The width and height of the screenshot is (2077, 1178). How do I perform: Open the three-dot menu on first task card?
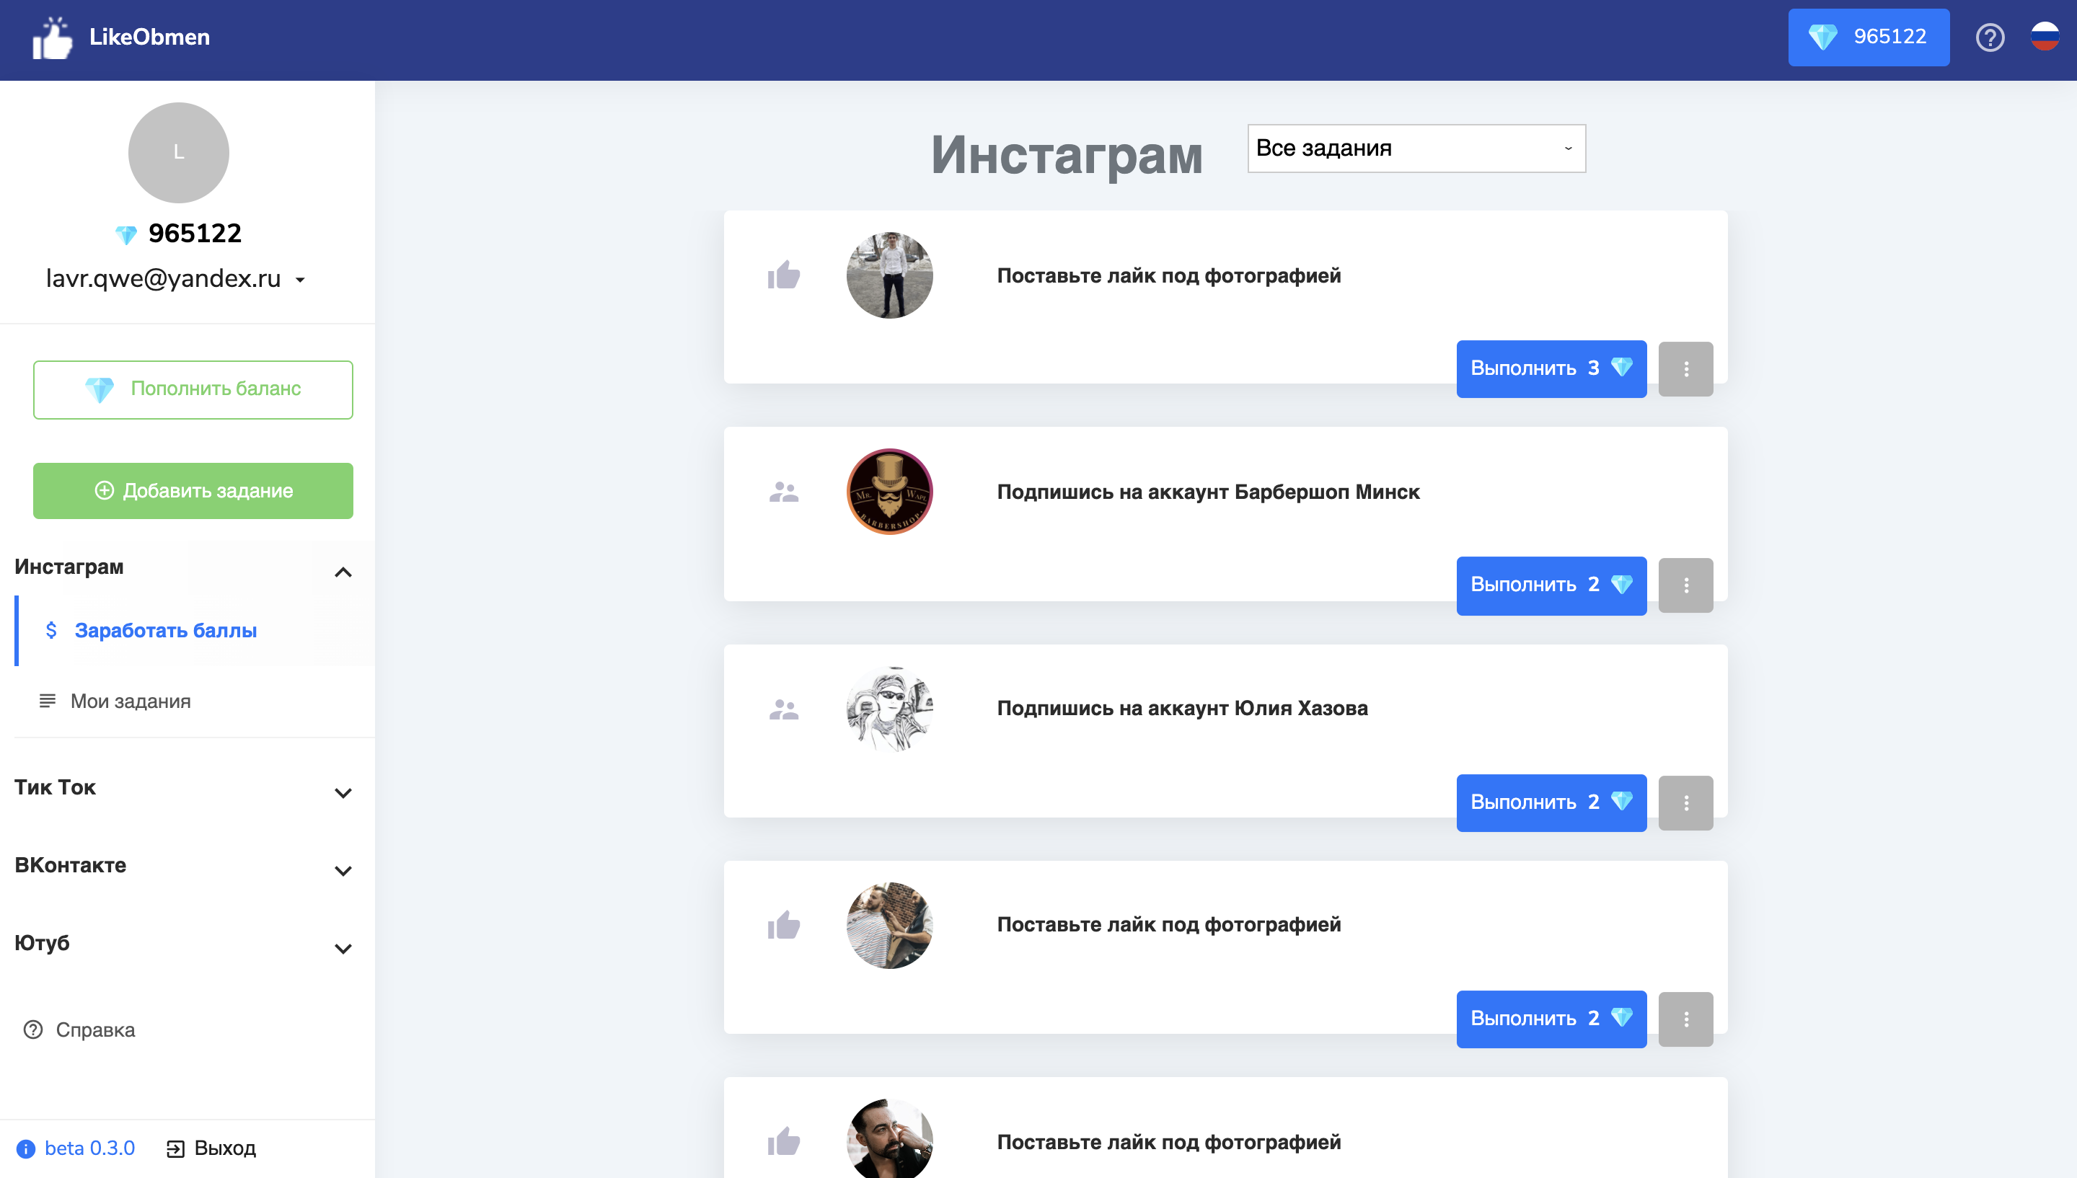click(x=1686, y=369)
